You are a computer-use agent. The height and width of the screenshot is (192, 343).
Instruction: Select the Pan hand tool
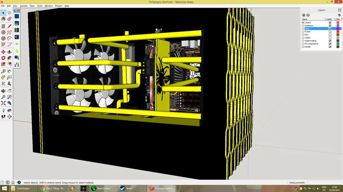[9, 91]
